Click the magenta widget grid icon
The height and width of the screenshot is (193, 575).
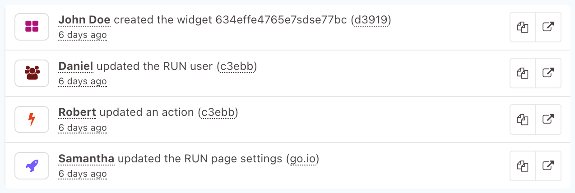tap(32, 27)
